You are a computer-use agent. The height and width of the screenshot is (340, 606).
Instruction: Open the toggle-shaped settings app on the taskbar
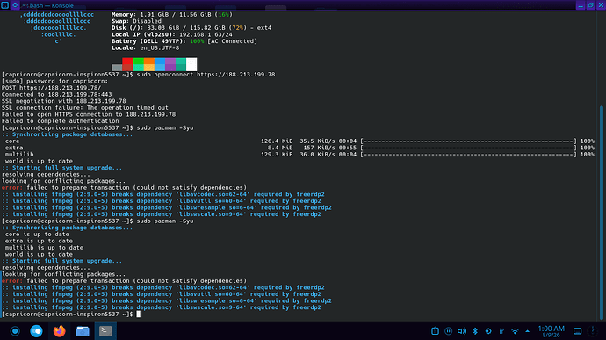click(36, 331)
